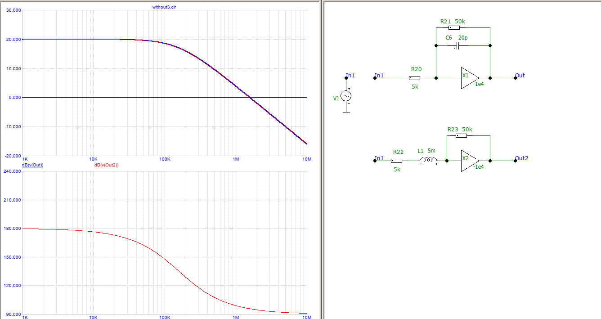The image size is (601, 319).
Task: Click the '-1e4' gain label under X1
Action: [478, 84]
